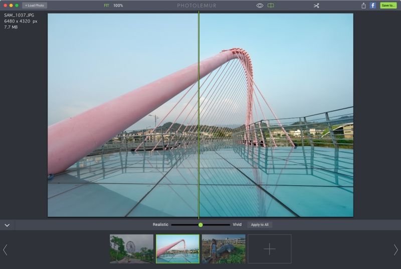
Task: Click Apply to All button
Action: (260, 225)
